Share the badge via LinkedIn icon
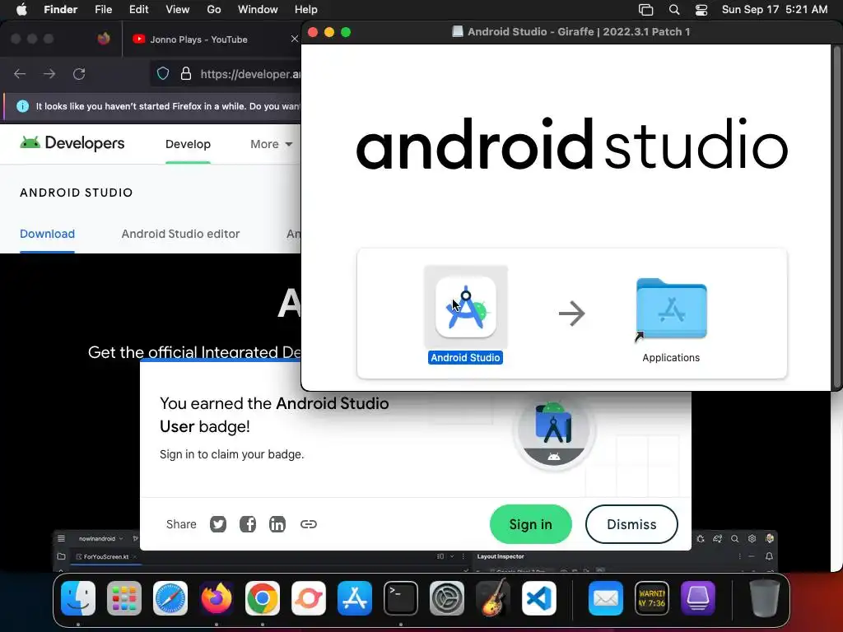The image size is (843, 632). coord(277,524)
